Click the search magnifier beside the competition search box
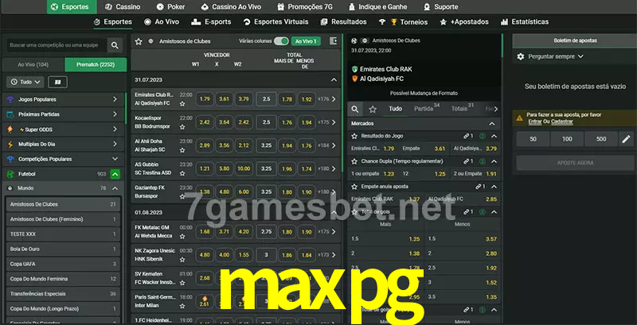 (115, 46)
